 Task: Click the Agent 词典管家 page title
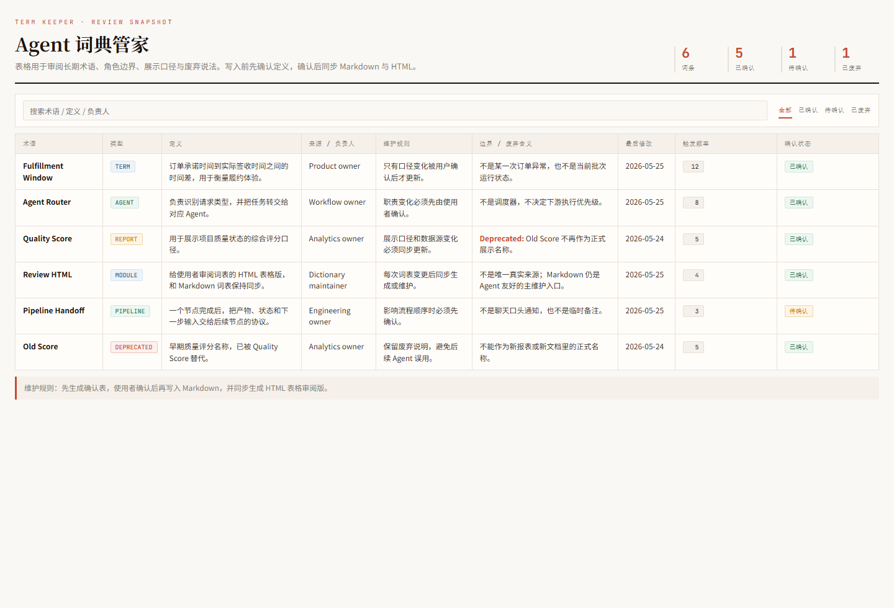point(82,45)
